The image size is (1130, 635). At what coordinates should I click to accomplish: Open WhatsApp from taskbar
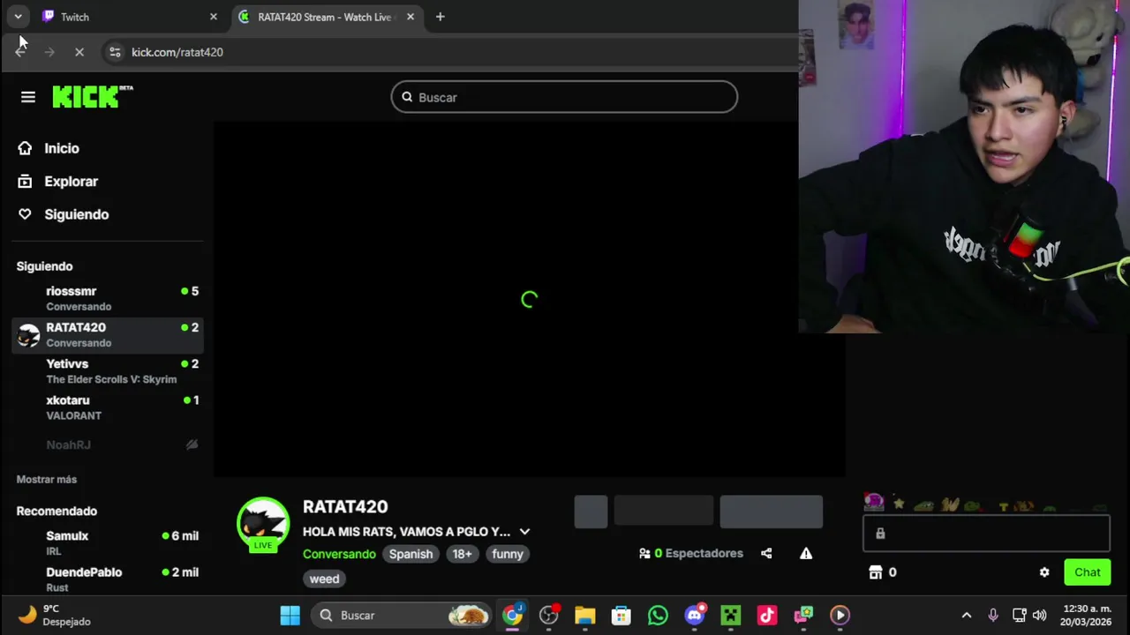[x=658, y=615]
